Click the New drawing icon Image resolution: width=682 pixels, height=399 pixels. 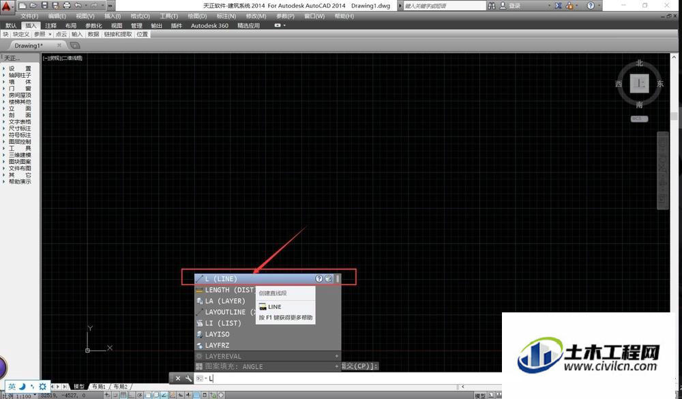click(x=23, y=5)
